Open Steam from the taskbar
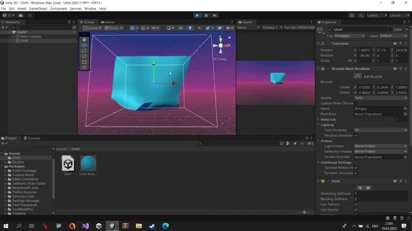 tap(152, 226)
